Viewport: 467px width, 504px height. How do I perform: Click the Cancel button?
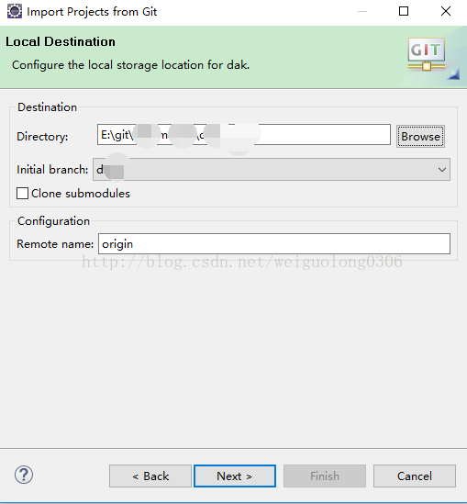(415, 476)
